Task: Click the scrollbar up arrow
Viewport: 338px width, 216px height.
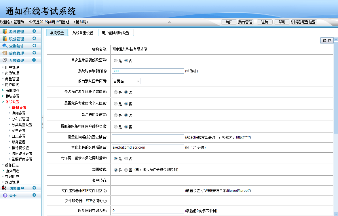Action: [336, 39]
